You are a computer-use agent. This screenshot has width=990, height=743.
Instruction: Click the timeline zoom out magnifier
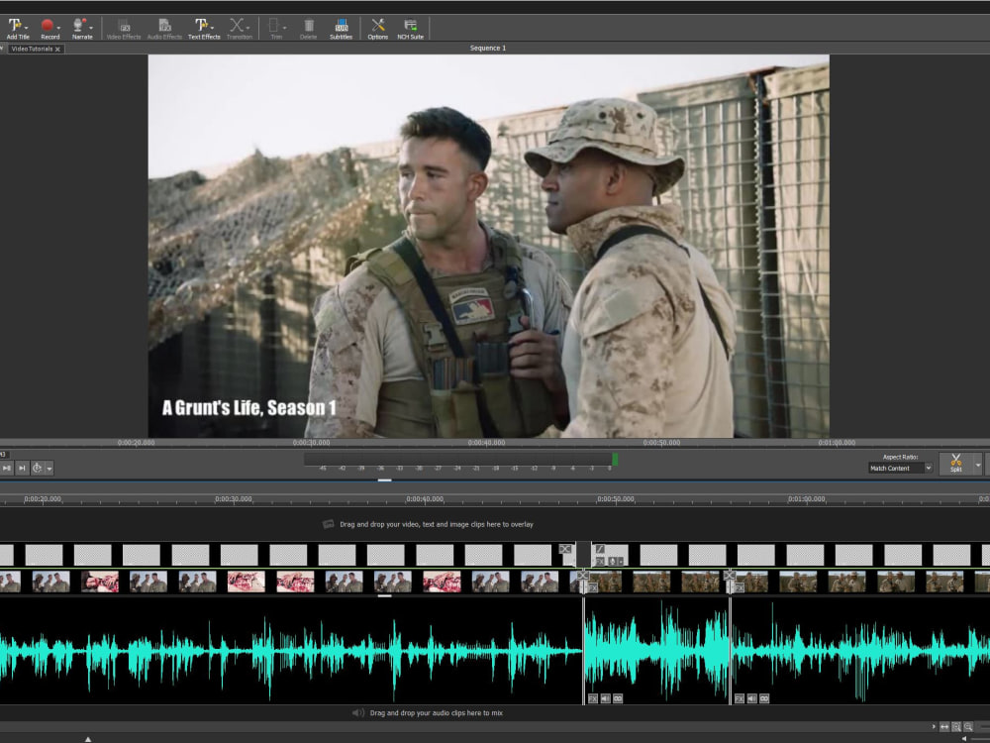(x=968, y=727)
